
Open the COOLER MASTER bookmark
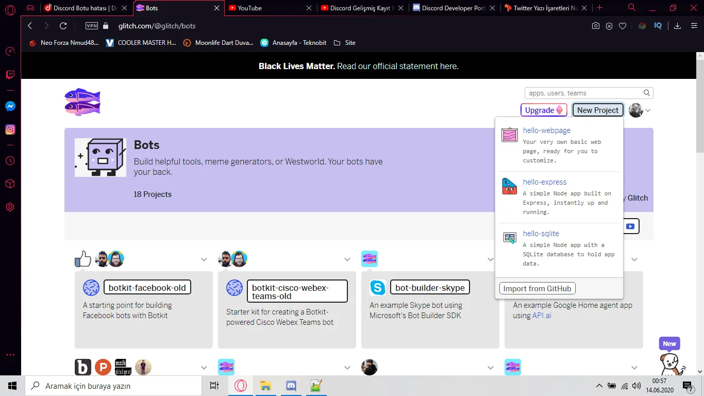click(141, 43)
